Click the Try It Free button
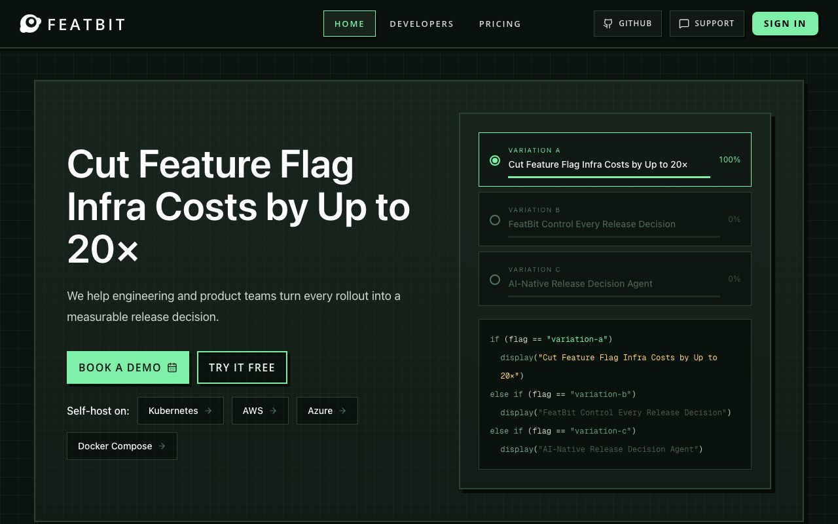This screenshot has height=524, width=838. (242, 367)
